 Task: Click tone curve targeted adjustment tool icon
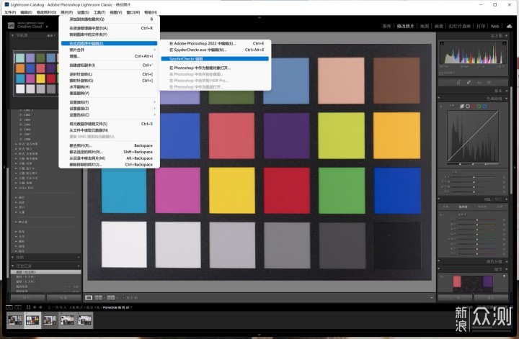441,107
